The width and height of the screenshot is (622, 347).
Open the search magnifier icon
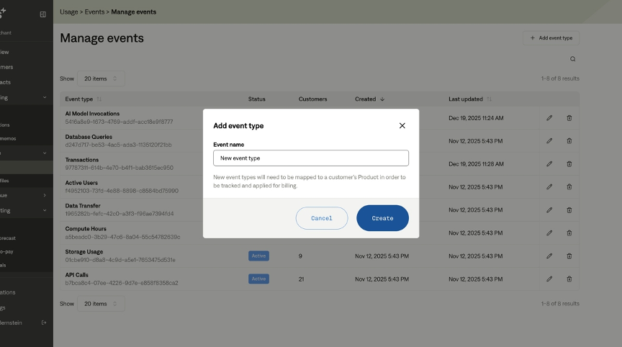[573, 59]
